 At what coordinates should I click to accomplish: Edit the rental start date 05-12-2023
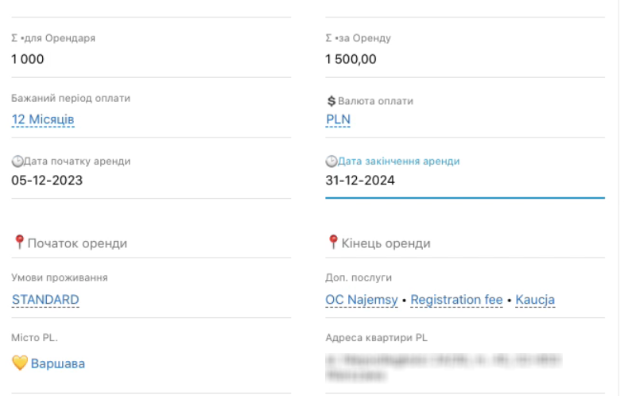47,180
